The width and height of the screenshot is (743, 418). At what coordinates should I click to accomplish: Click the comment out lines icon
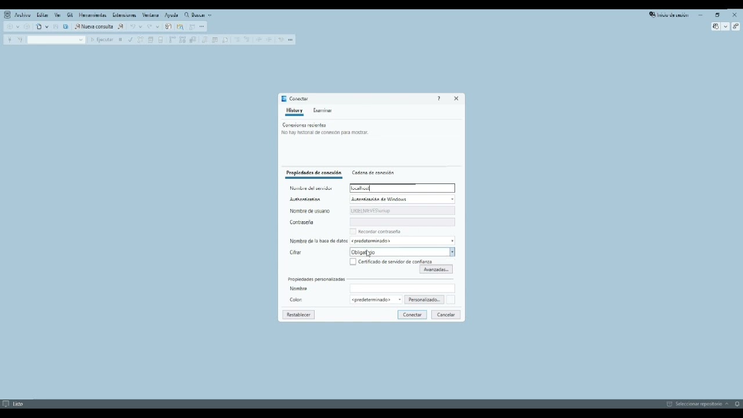(237, 39)
